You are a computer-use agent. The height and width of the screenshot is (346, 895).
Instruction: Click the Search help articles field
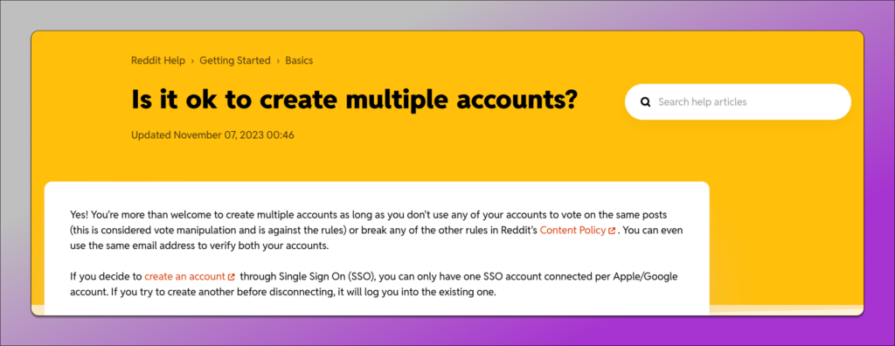tap(738, 102)
